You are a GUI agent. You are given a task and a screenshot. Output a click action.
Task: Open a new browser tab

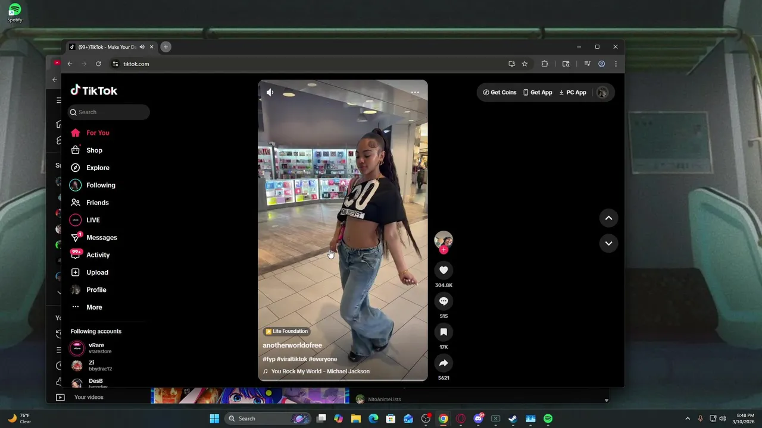pos(165,47)
